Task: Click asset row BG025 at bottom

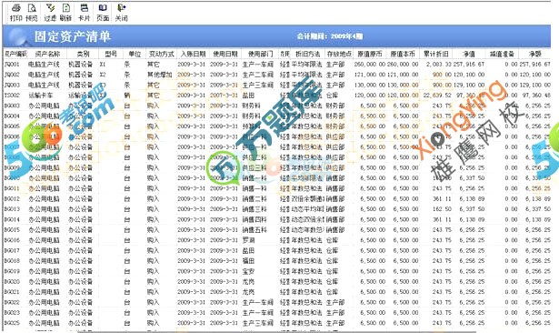Action: (277, 323)
